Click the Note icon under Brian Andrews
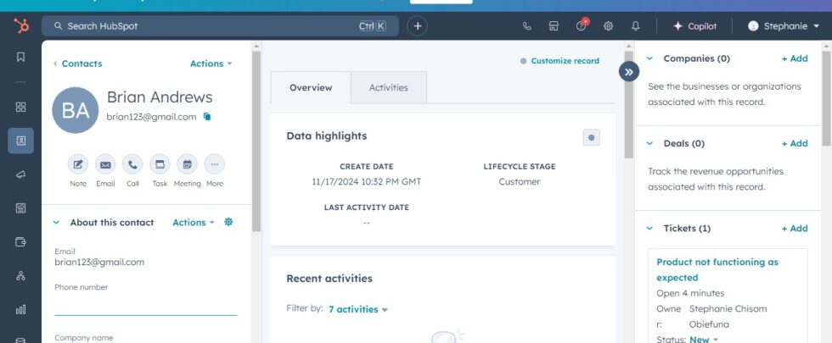832x343 pixels. (x=78, y=164)
